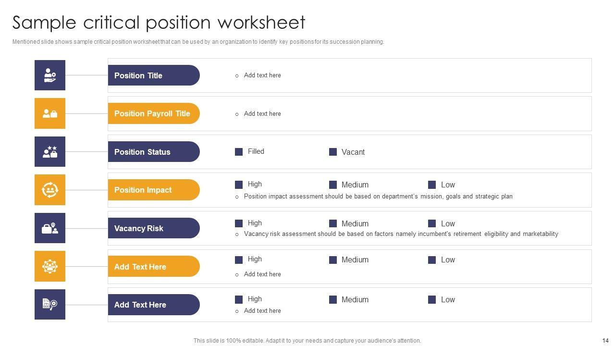Tick High checkbox for Position Impact
Image resolution: width=615 pixels, height=346 pixels.
(x=239, y=185)
